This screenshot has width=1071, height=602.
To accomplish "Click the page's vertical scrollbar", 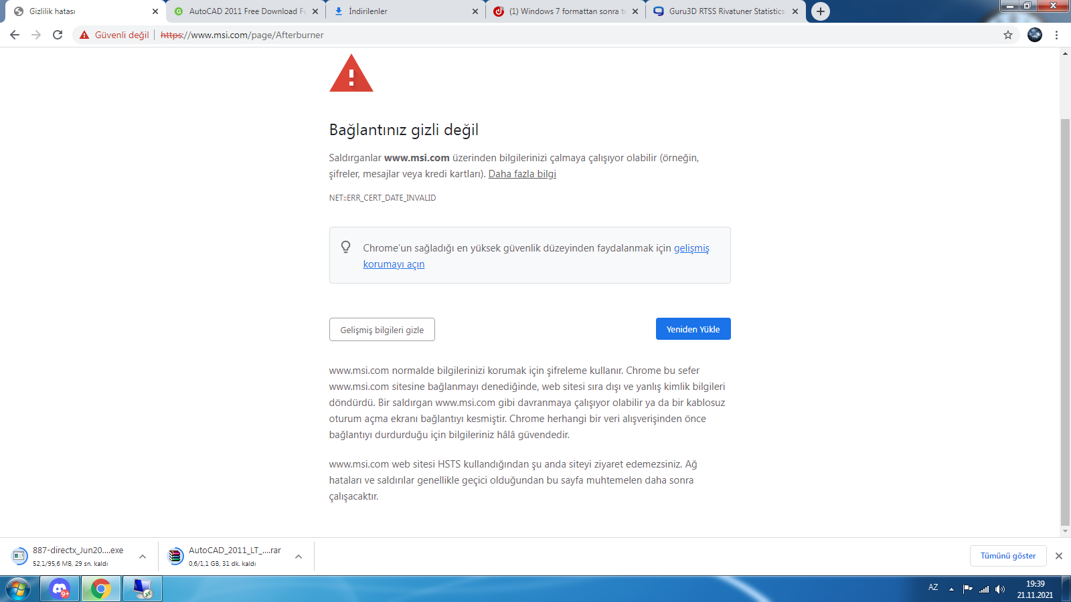I will [x=1065, y=322].
